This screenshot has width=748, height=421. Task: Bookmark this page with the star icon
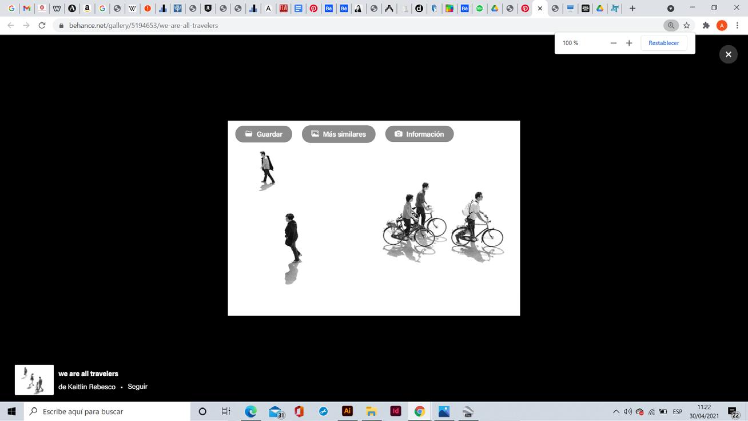(687, 26)
